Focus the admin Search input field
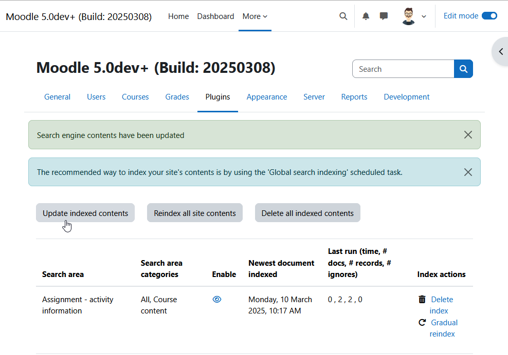The height and width of the screenshot is (355, 508). click(x=403, y=69)
